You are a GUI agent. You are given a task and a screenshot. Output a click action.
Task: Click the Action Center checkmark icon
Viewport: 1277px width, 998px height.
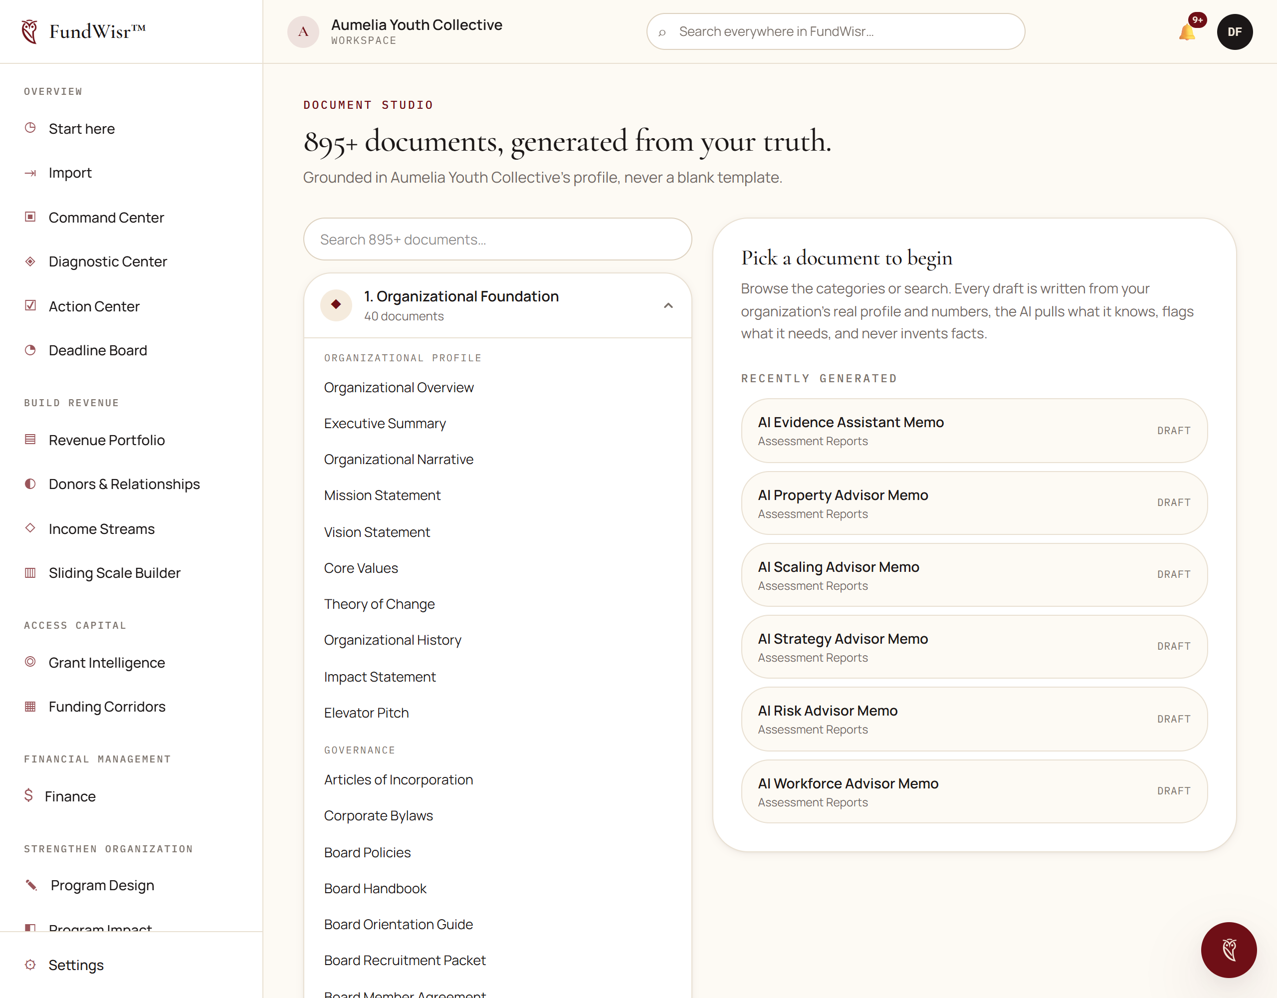pyautogui.click(x=30, y=305)
